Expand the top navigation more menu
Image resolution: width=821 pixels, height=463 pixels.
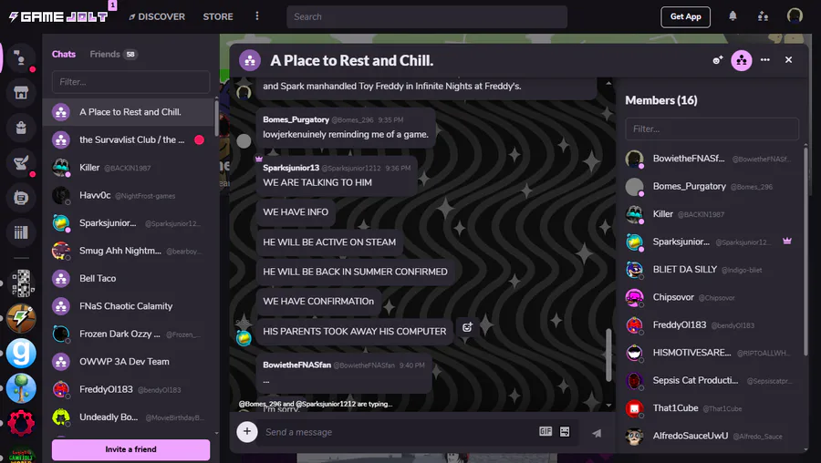click(256, 16)
